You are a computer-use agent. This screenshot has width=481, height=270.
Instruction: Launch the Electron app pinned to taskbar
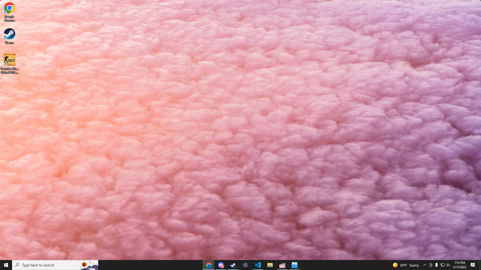click(245, 265)
